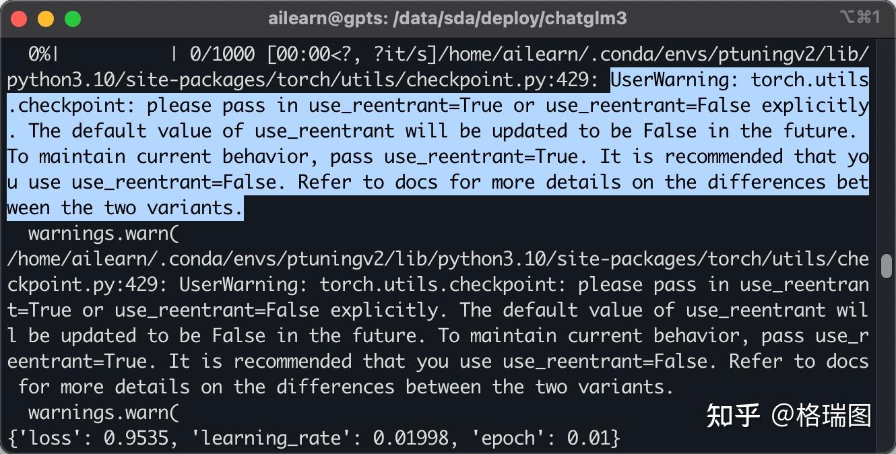Click the @格瑞图 watermark username
896x454 pixels.
click(822, 416)
